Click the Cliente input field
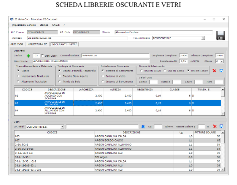Screen dimensions: 237x185 tap(164, 32)
